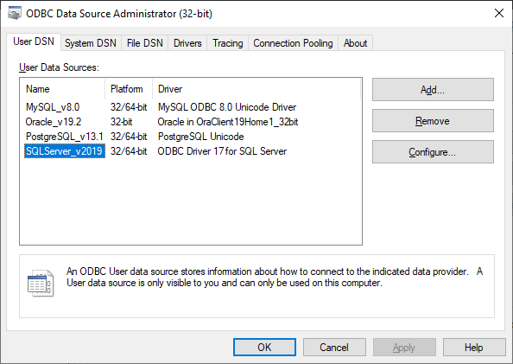Viewport: 513px width, 364px height.
Task: Sort by the Platform column header
Action: (129, 89)
